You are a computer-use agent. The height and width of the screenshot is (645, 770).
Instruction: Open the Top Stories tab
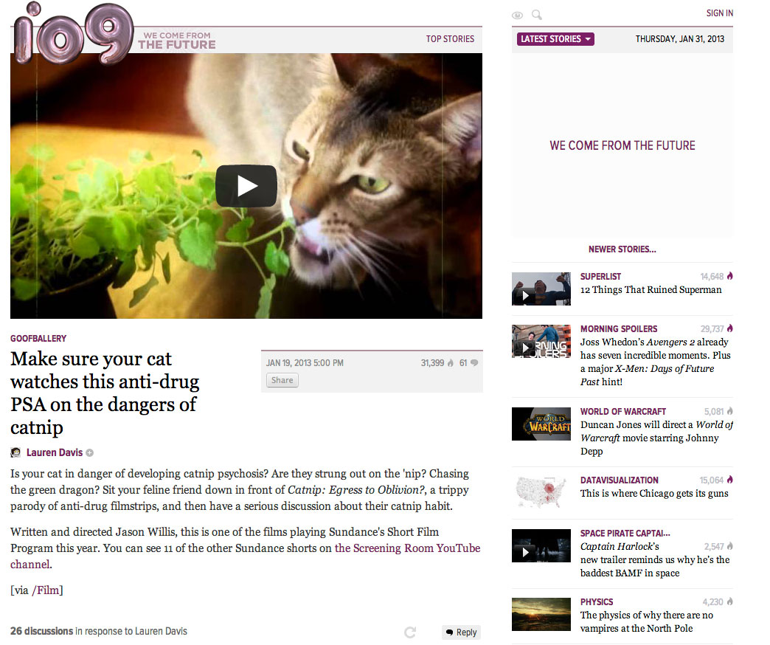pos(450,39)
